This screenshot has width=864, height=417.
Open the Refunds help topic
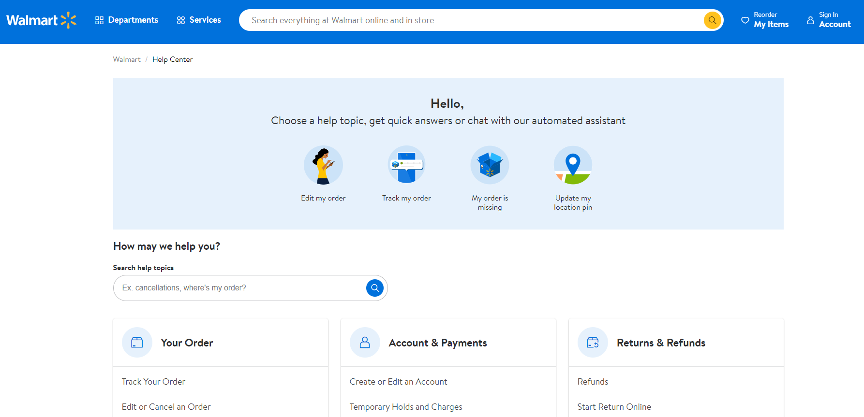(593, 382)
